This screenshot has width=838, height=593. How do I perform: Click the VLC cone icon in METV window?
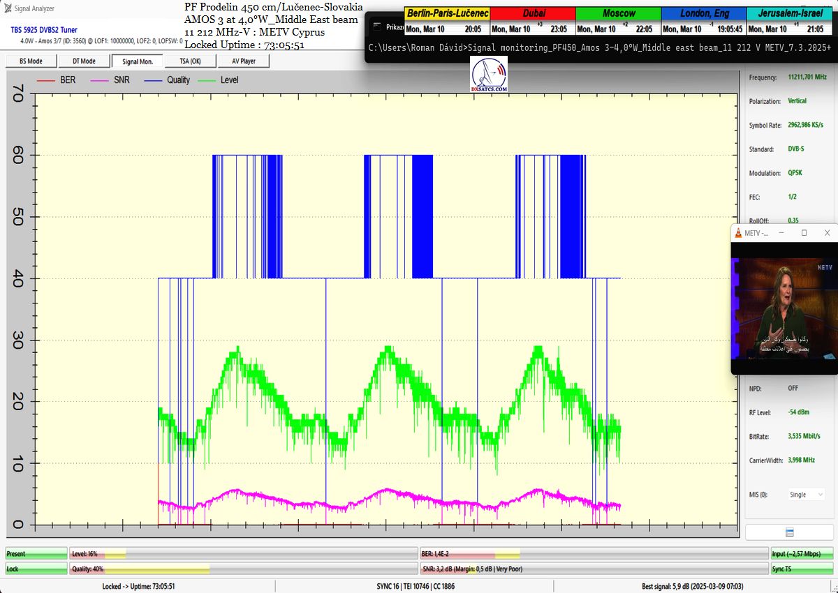pos(738,232)
